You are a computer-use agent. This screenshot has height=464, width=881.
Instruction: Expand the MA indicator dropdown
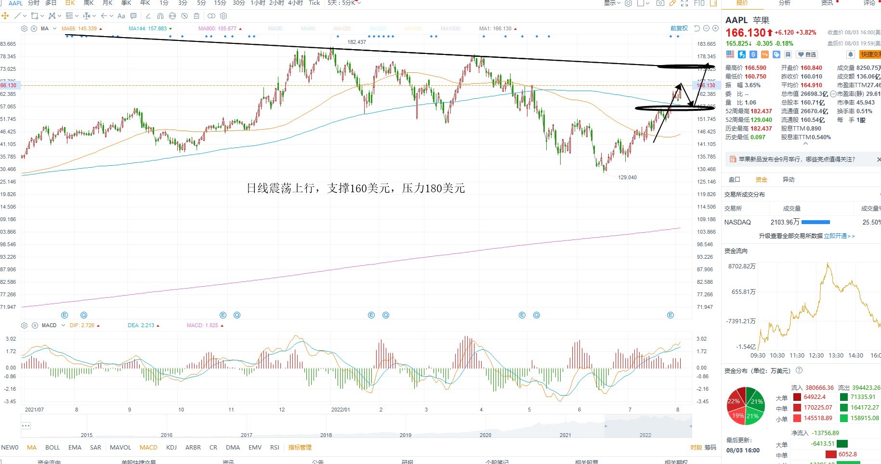point(54,28)
